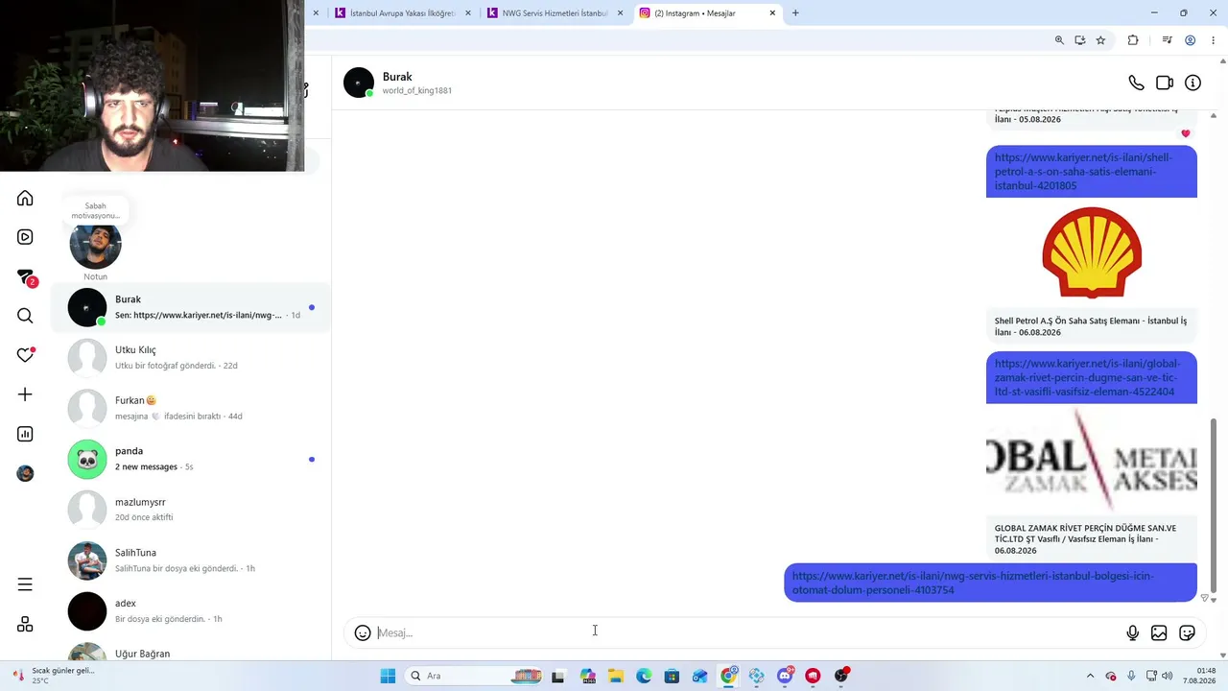Start a voice call with Burak
The image size is (1228, 691).
coord(1136,83)
